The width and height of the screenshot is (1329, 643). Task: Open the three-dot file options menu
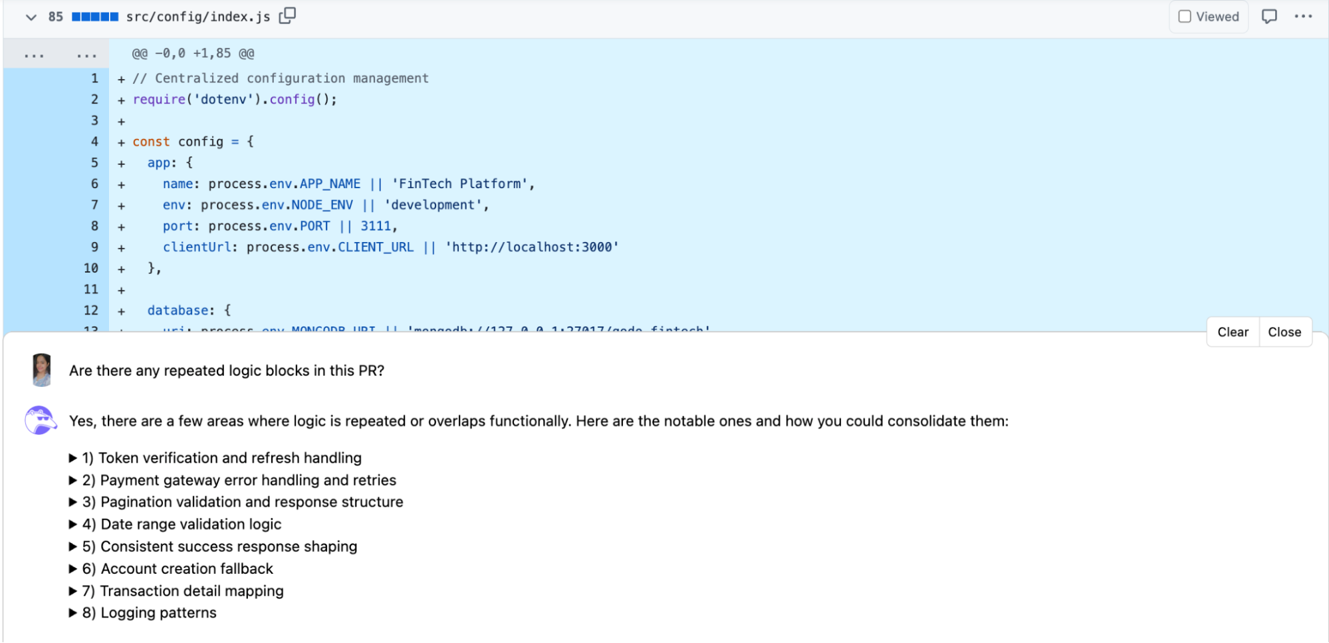(1303, 17)
